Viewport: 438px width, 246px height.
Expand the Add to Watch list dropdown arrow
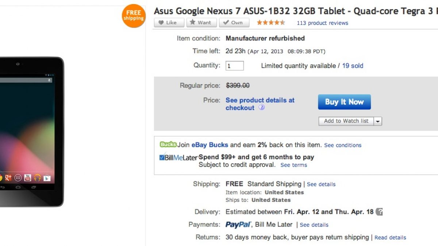(x=377, y=121)
